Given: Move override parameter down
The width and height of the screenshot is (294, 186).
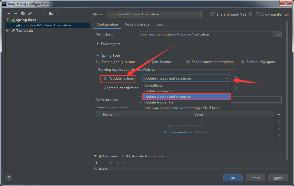Looking at the screenshot, I should [x=279, y=135].
